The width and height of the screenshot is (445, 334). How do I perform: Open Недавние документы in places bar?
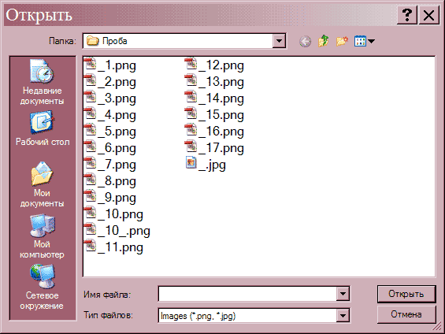point(43,82)
